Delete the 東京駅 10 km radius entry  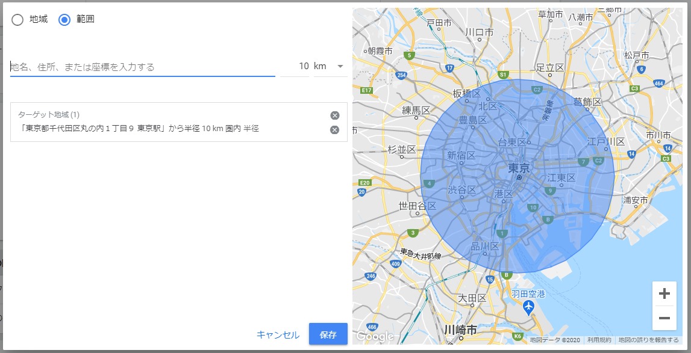tap(335, 130)
